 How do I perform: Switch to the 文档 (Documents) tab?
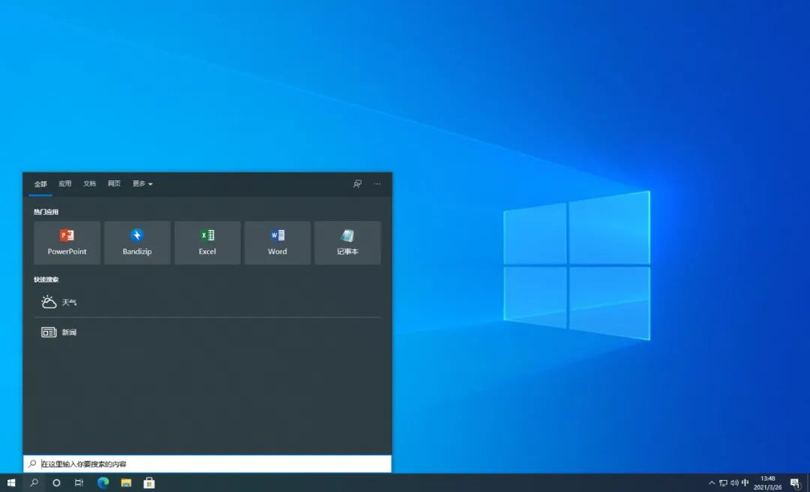pos(89,183)
